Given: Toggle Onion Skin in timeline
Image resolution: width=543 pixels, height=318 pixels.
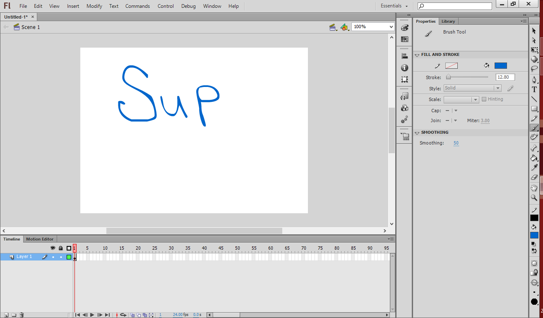Looking at the screenshot, I should click(x=132, y=315).
